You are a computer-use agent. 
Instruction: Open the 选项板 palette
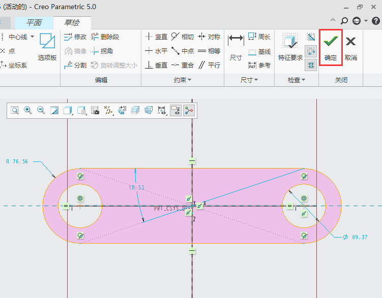point(47,47)
